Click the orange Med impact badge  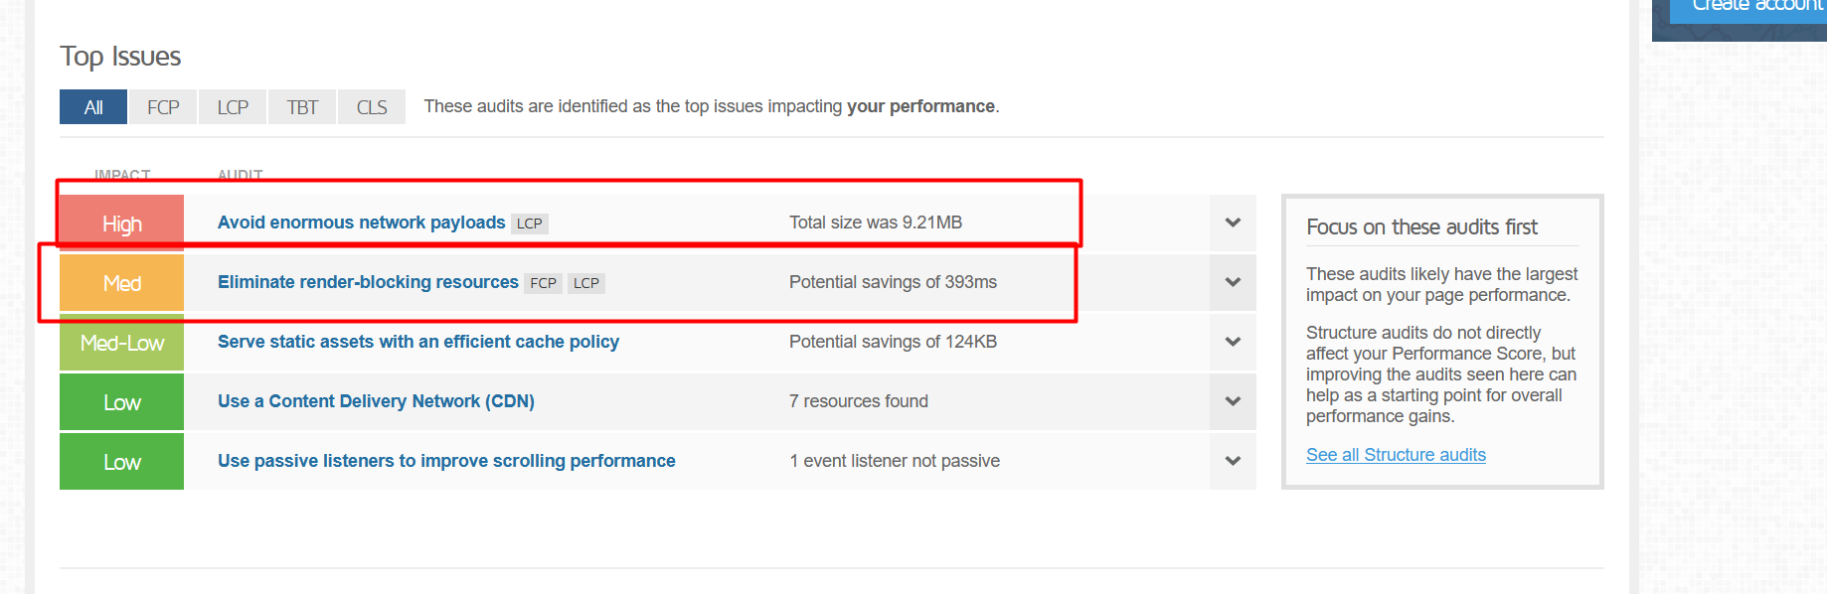pos(122,283)
